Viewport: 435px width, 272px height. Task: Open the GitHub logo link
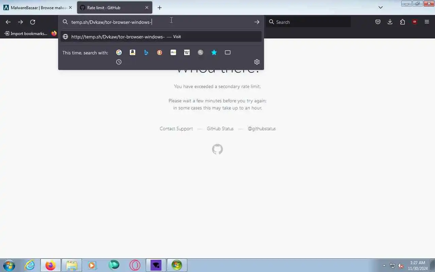pos(217,149)
